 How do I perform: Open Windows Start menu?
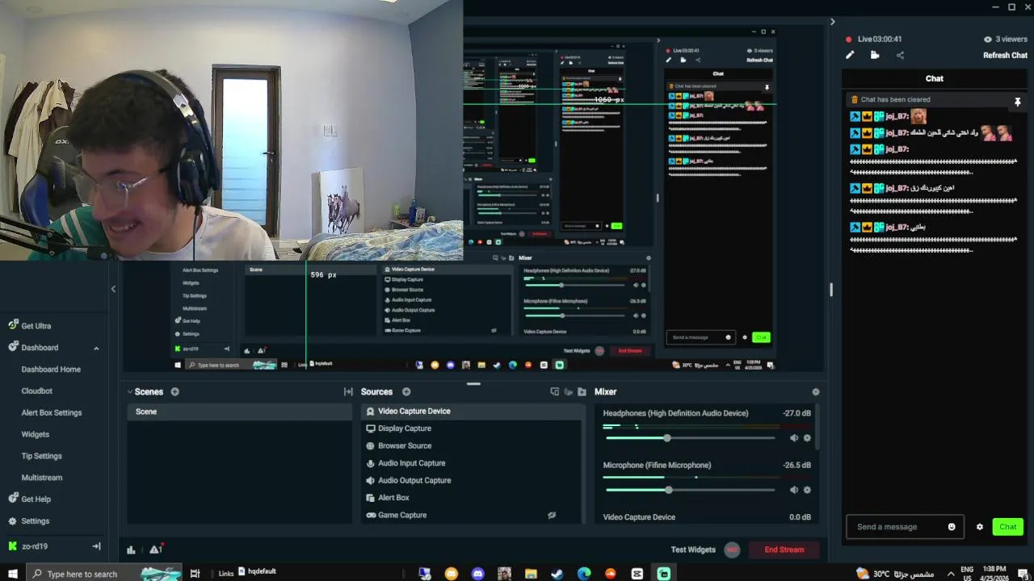13,574
